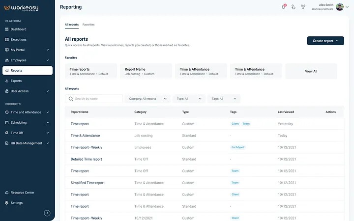Click the branch hierarchy icon in header
Image resolution: width=354 pixels, height=221 pixels.
tap(303, 7)
